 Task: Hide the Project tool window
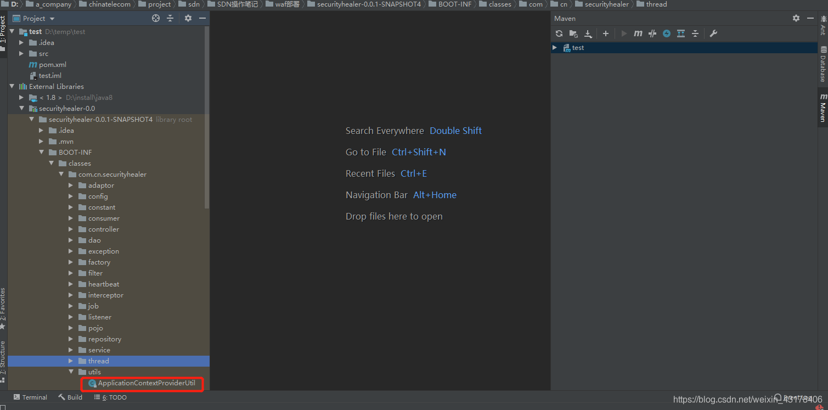coord(202,18)
